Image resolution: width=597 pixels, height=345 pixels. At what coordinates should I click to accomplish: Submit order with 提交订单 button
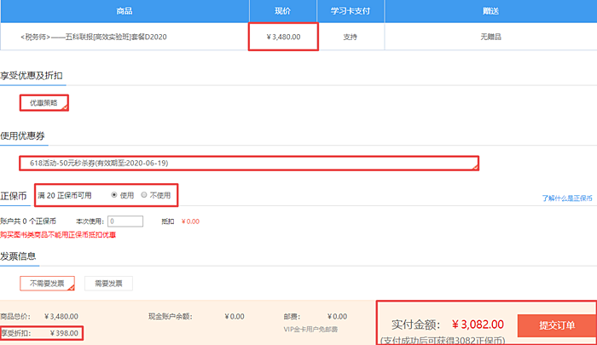click(557, 325)
